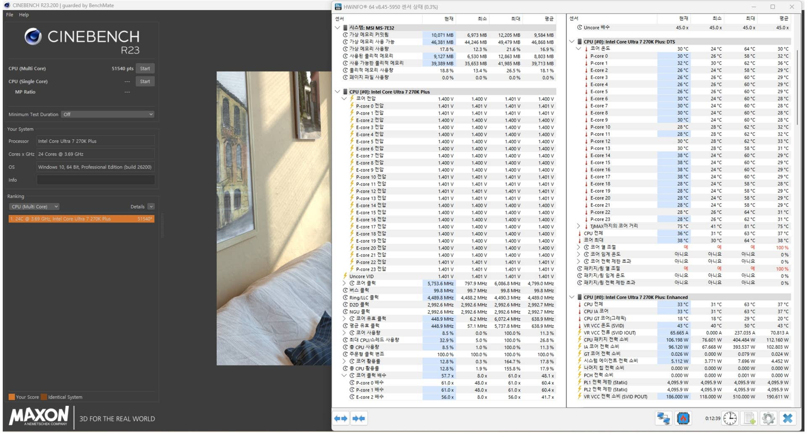The image size is (807, 434).
Task: Open the File menu in Cinebench
Action: [10, 15]
